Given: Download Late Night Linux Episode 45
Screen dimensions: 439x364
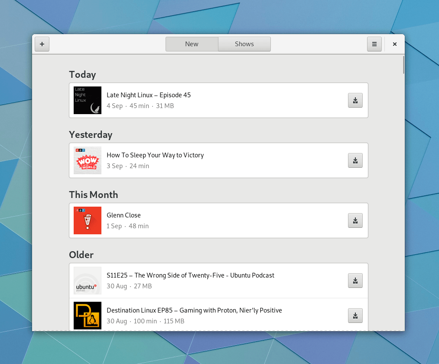Looking at the screenshot, I should [x=355, y=100].
